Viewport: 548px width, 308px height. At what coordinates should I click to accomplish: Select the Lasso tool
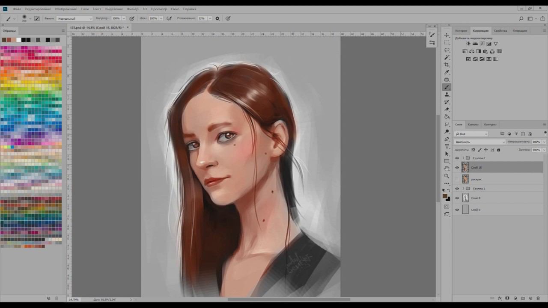pyautogui.click(x=447, y=50)
